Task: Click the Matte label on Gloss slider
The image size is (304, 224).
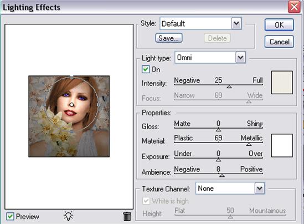Action: (182, 124)
